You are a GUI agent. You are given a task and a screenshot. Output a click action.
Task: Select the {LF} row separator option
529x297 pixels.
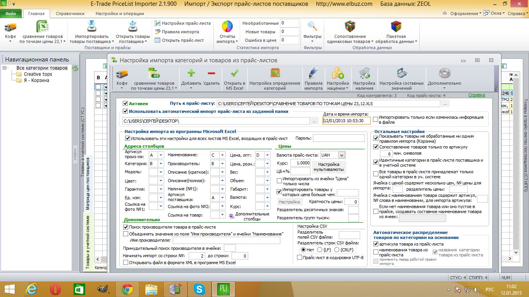pos(320,250)
